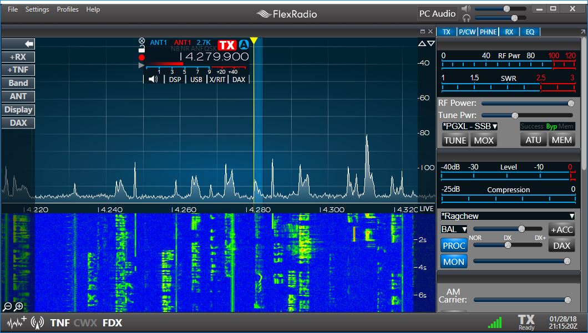Image resolution: width=588 pixels, height=333 pixels.
Task: Start an ATU tune cycle
Action: point(533,140)
